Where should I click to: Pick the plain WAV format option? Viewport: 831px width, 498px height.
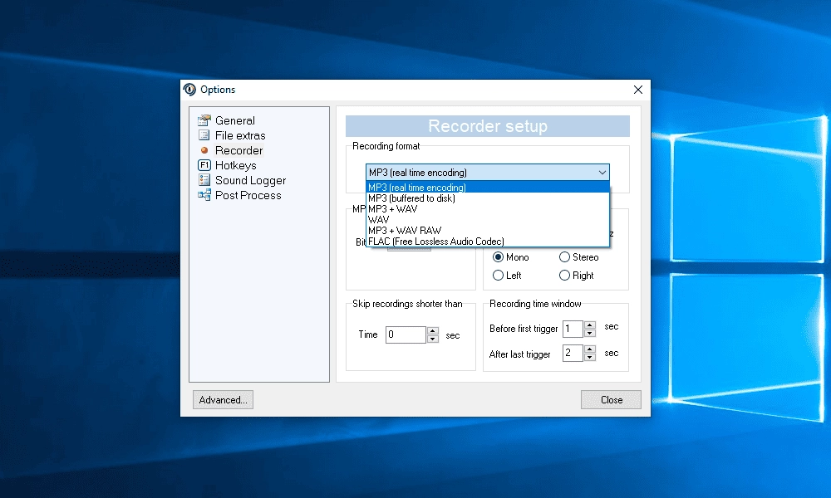click(488, 220)
